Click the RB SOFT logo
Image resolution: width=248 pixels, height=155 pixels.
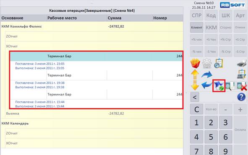point(232,5)
